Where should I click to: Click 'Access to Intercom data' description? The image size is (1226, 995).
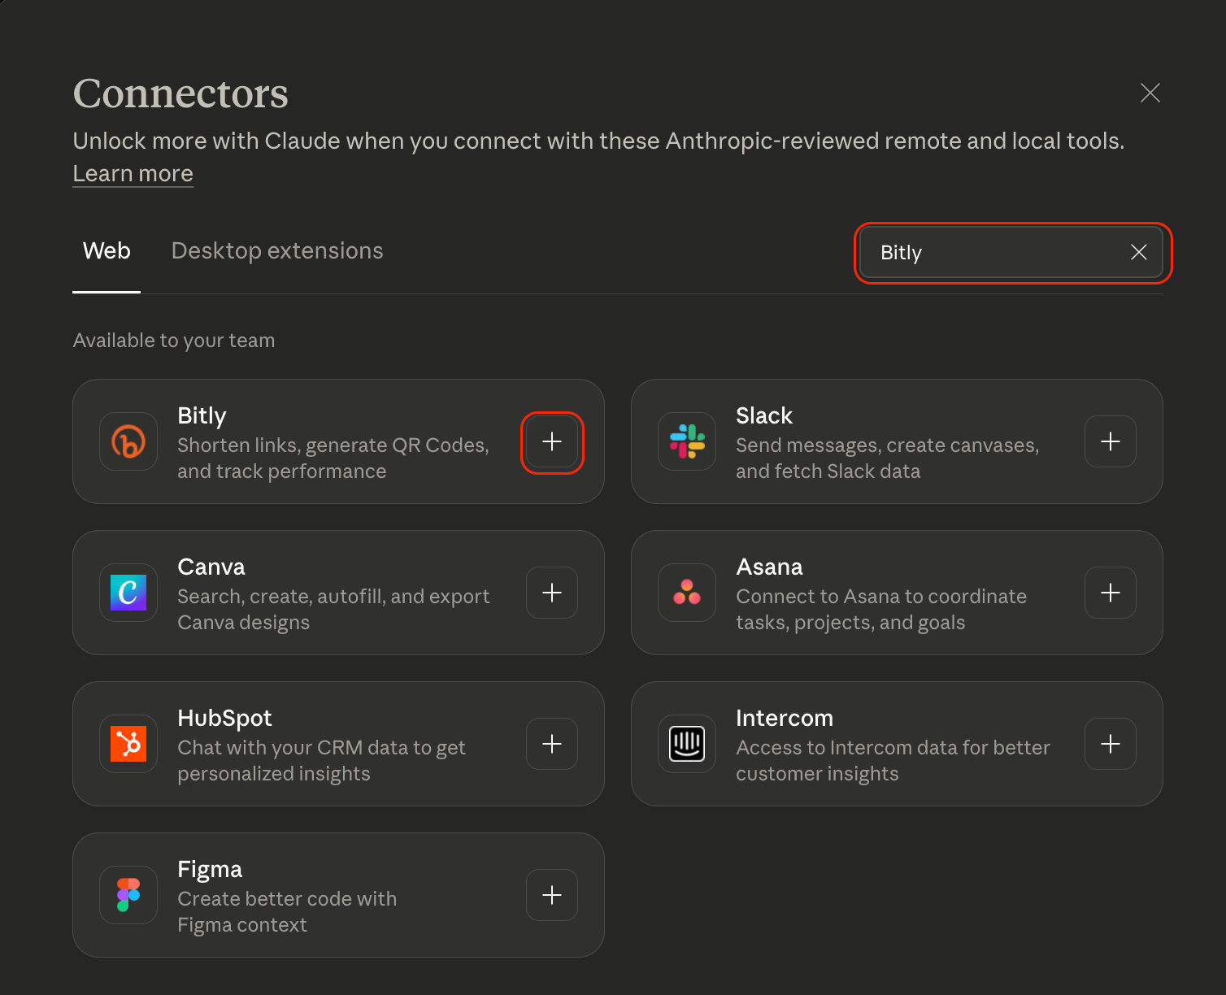[893, 761]
